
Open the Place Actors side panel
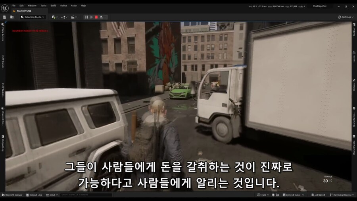click(x=3, y=32)
